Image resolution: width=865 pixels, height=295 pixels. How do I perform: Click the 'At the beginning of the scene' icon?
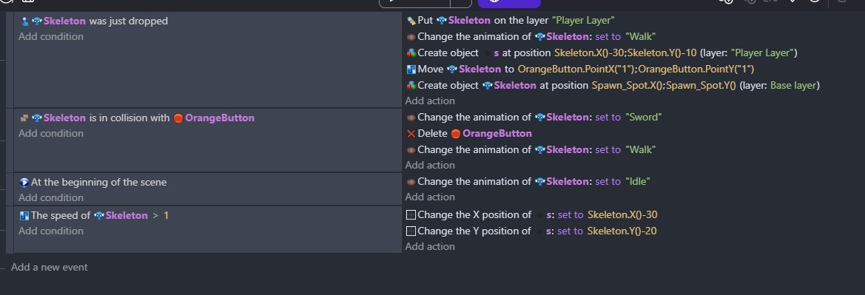[24, 183]
